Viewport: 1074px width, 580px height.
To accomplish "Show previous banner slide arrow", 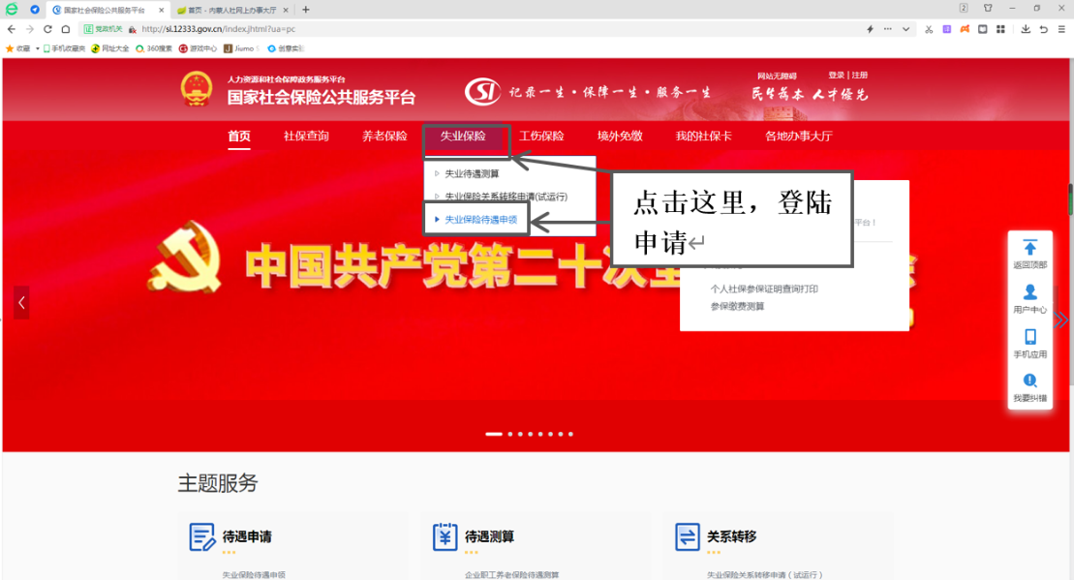I will pyautogui.click(x=21, y=302).
